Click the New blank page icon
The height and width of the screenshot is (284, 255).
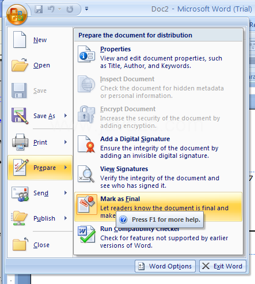[x=20, y=40]
